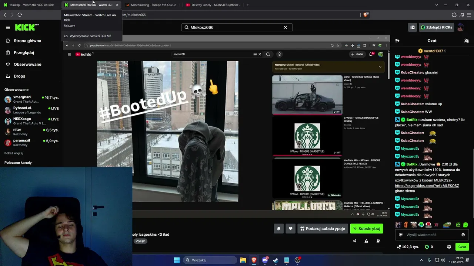The height and width of the screenshot is (266, 474).
Task: Click the 102,3 tys. channel points balance
Action: (407, 247)
